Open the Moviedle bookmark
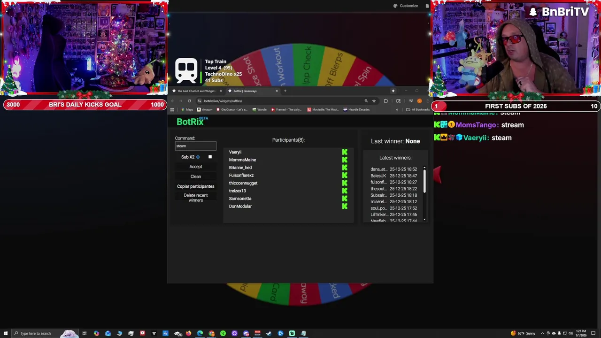 click(323, 109)
